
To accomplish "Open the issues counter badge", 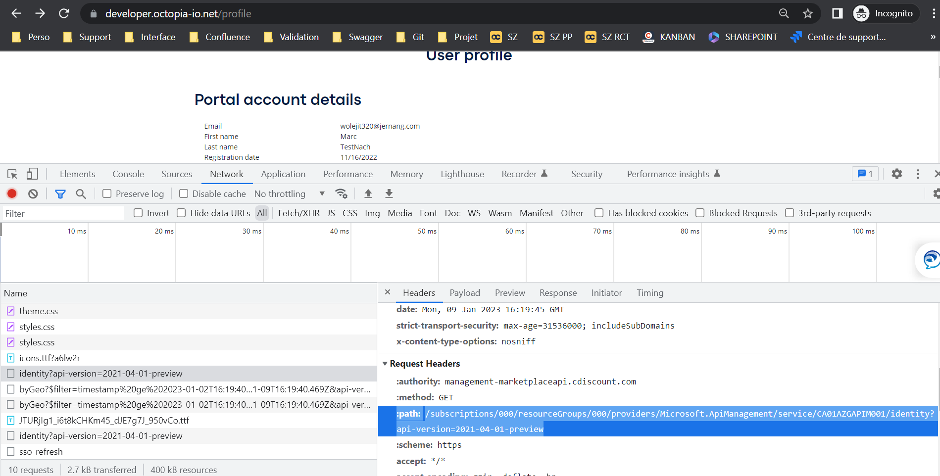I will 865,174.
